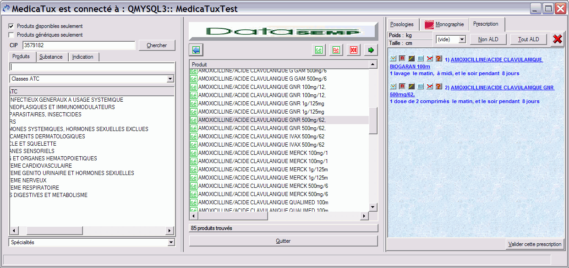Open the Monographie tab
This screenshot has height=268, width=569.
coord(444,24)
